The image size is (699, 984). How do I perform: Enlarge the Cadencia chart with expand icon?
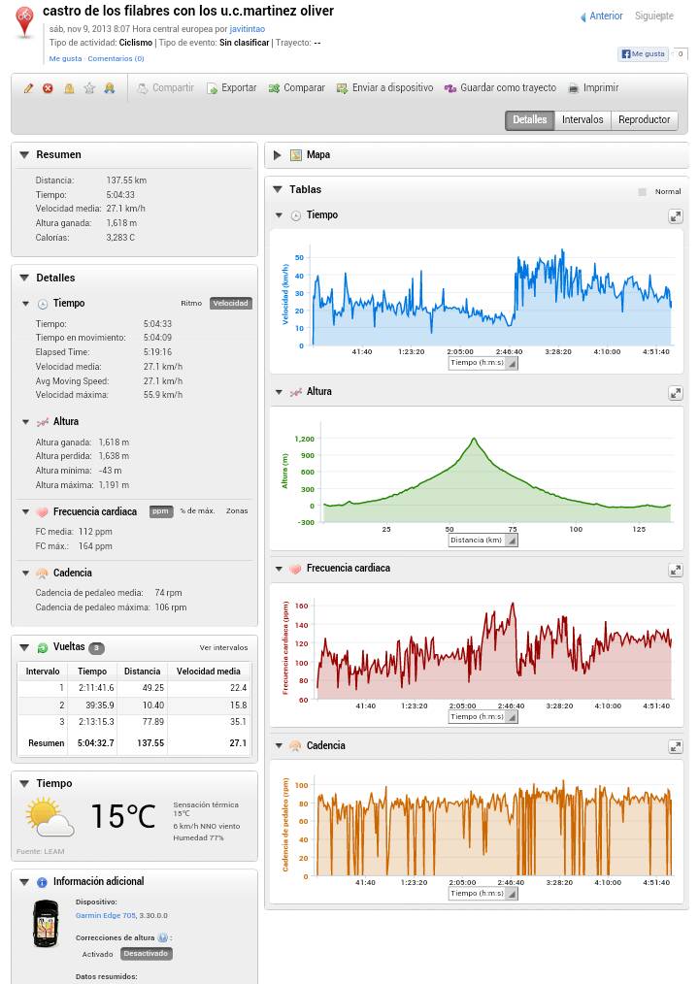675,746
